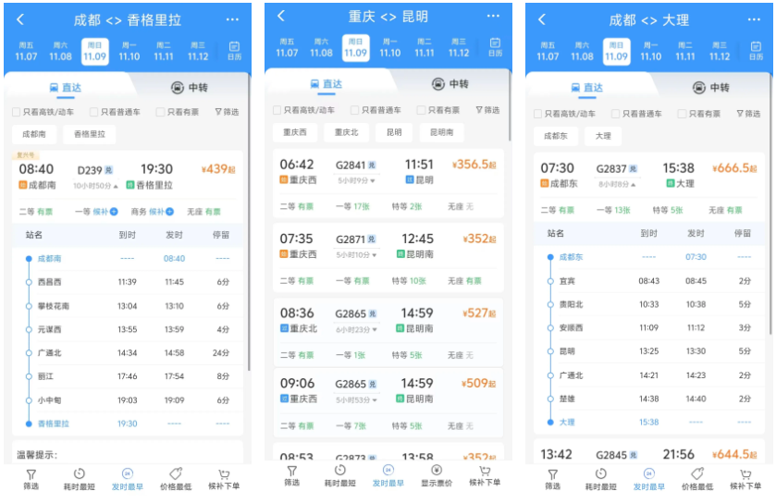Switch to 中转 tab on the 成都 <> 大理 page
776x503 pixels.
pyautogui.click(x=710, y=88)
